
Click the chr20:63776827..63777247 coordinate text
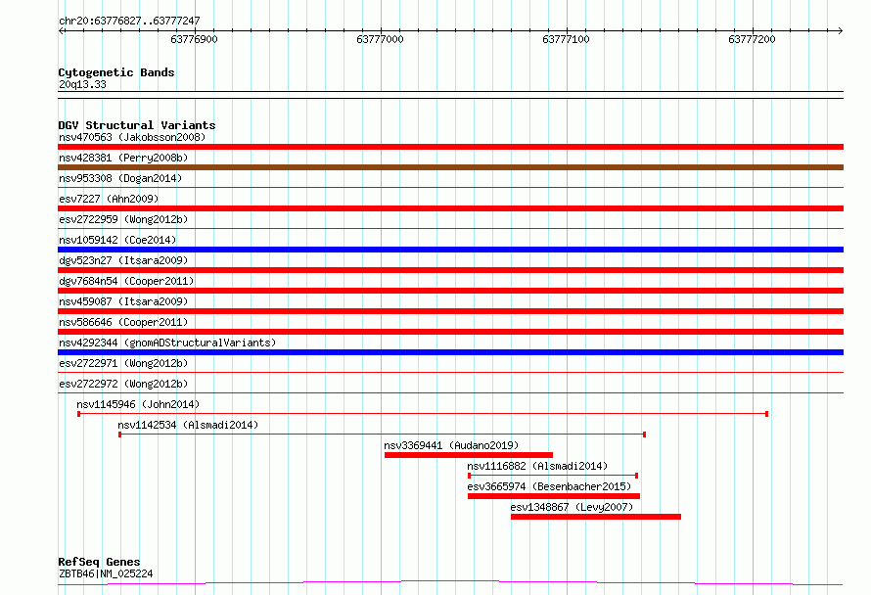(x=129, y=22)
